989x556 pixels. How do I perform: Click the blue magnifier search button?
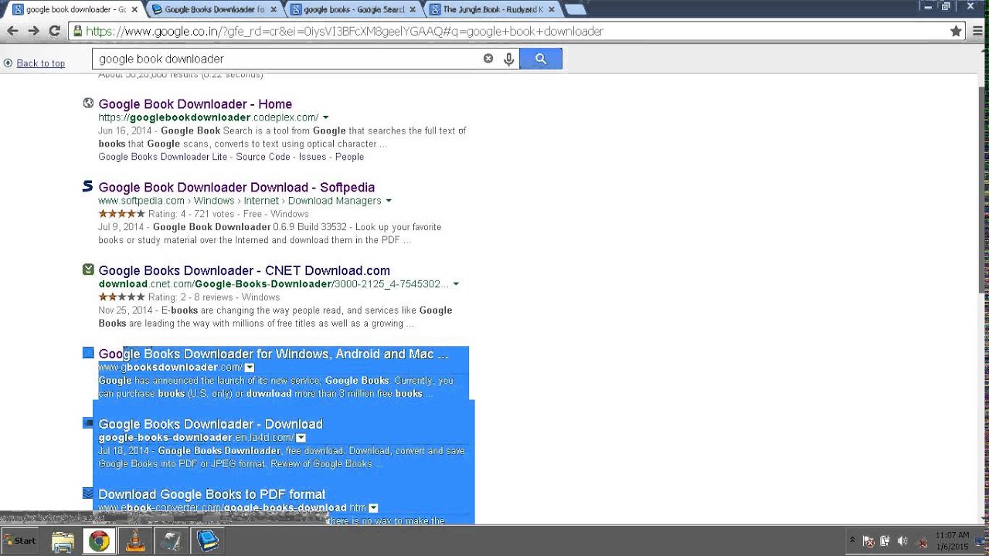pyautogui.click(x=541, y=59)
